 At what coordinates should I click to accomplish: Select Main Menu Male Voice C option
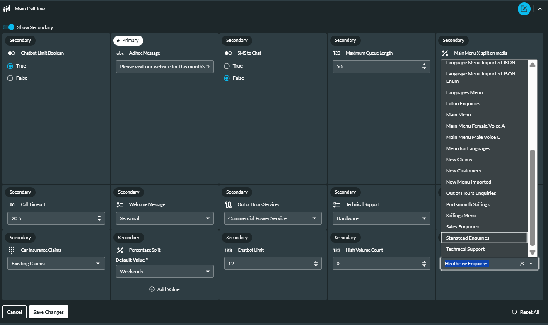484,137
